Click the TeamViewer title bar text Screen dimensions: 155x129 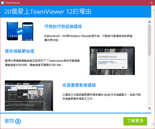coord(13,3)
